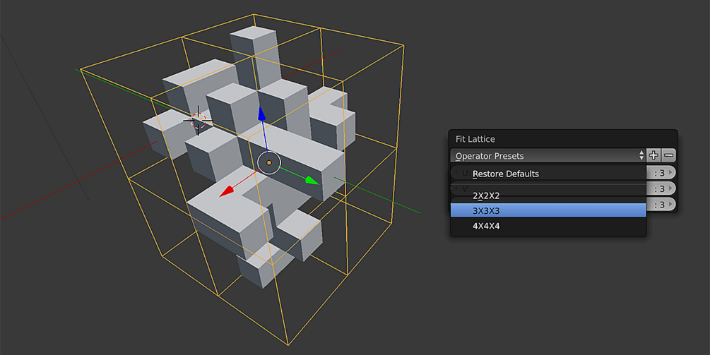The width and height of the screenshot is (710, 355).
Task: Open the Operator Presets dropdown
Action: coord(548,155)
